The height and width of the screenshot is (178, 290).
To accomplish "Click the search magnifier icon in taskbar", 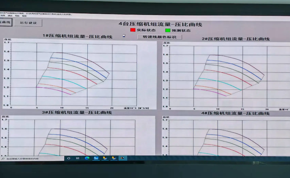I will 3,159.
